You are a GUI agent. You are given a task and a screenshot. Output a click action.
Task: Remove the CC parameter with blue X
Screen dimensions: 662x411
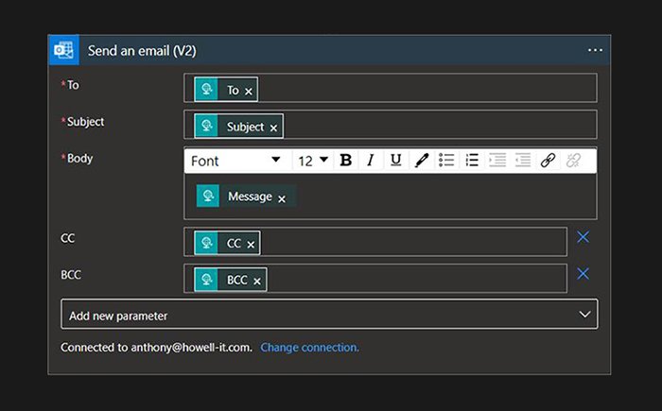click(x=583, y=237)
